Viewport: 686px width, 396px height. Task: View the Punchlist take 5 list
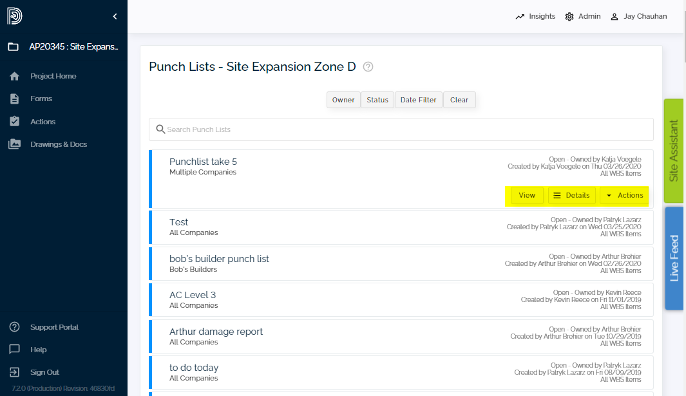tap(526, 195)
